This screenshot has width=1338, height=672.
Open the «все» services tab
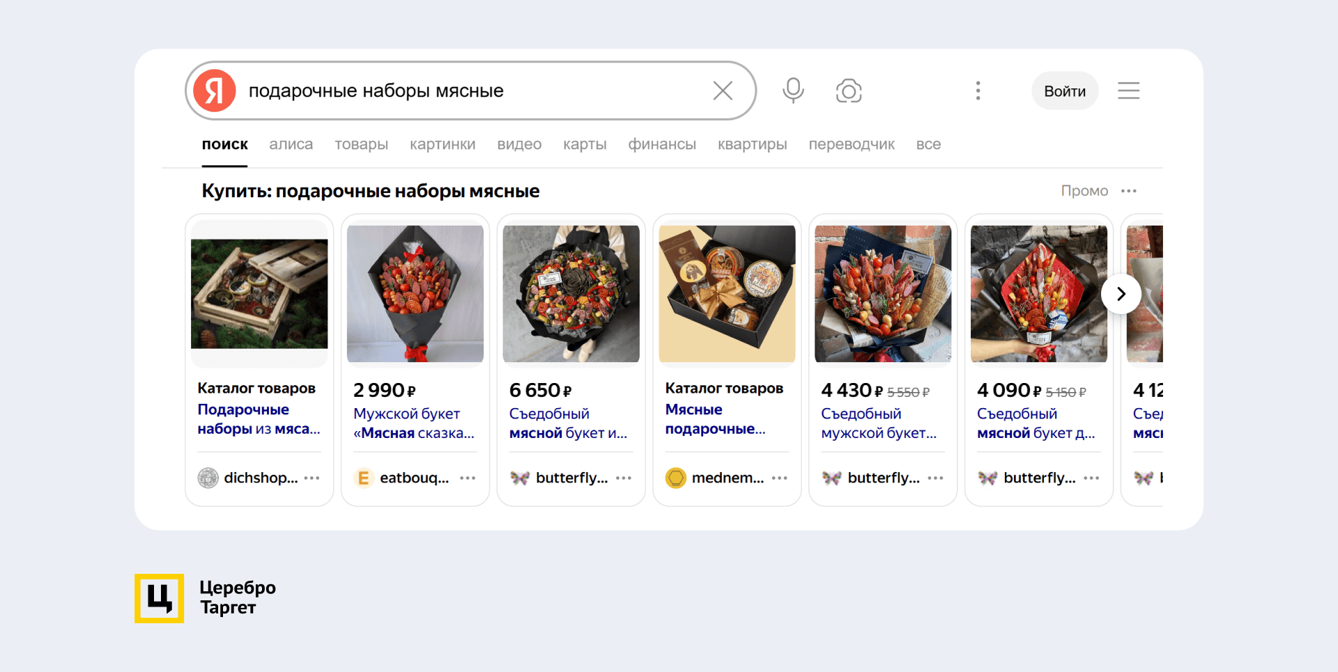click(928, 144)
